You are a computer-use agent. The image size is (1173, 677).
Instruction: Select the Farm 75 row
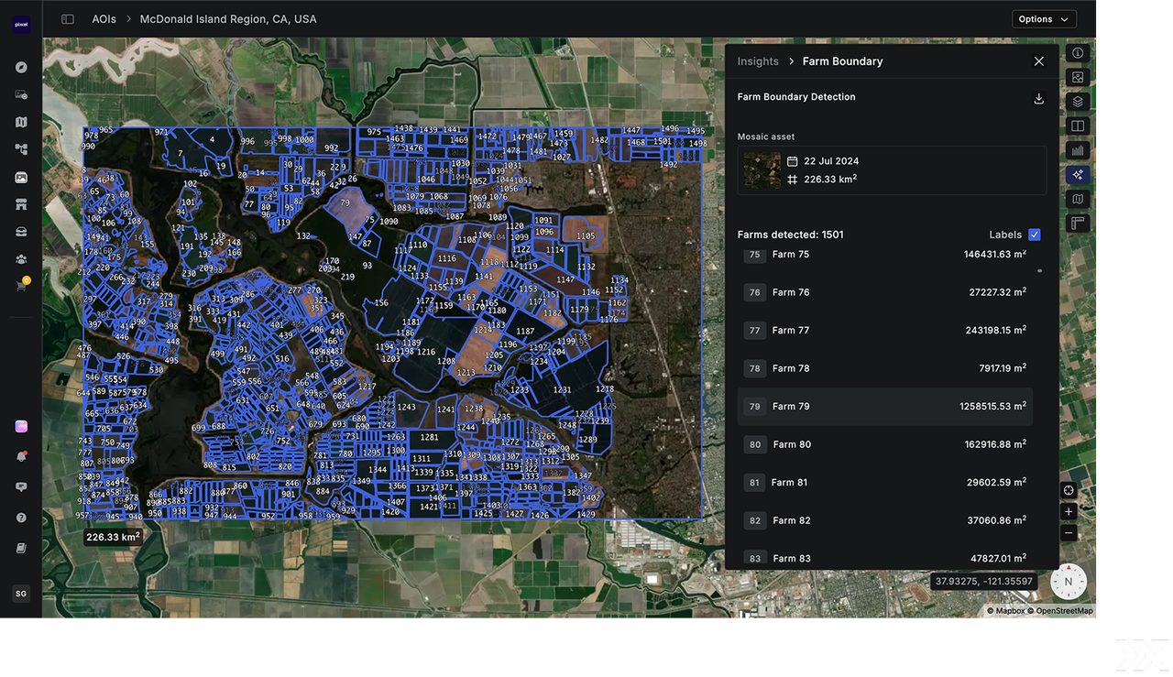(885, 255)
